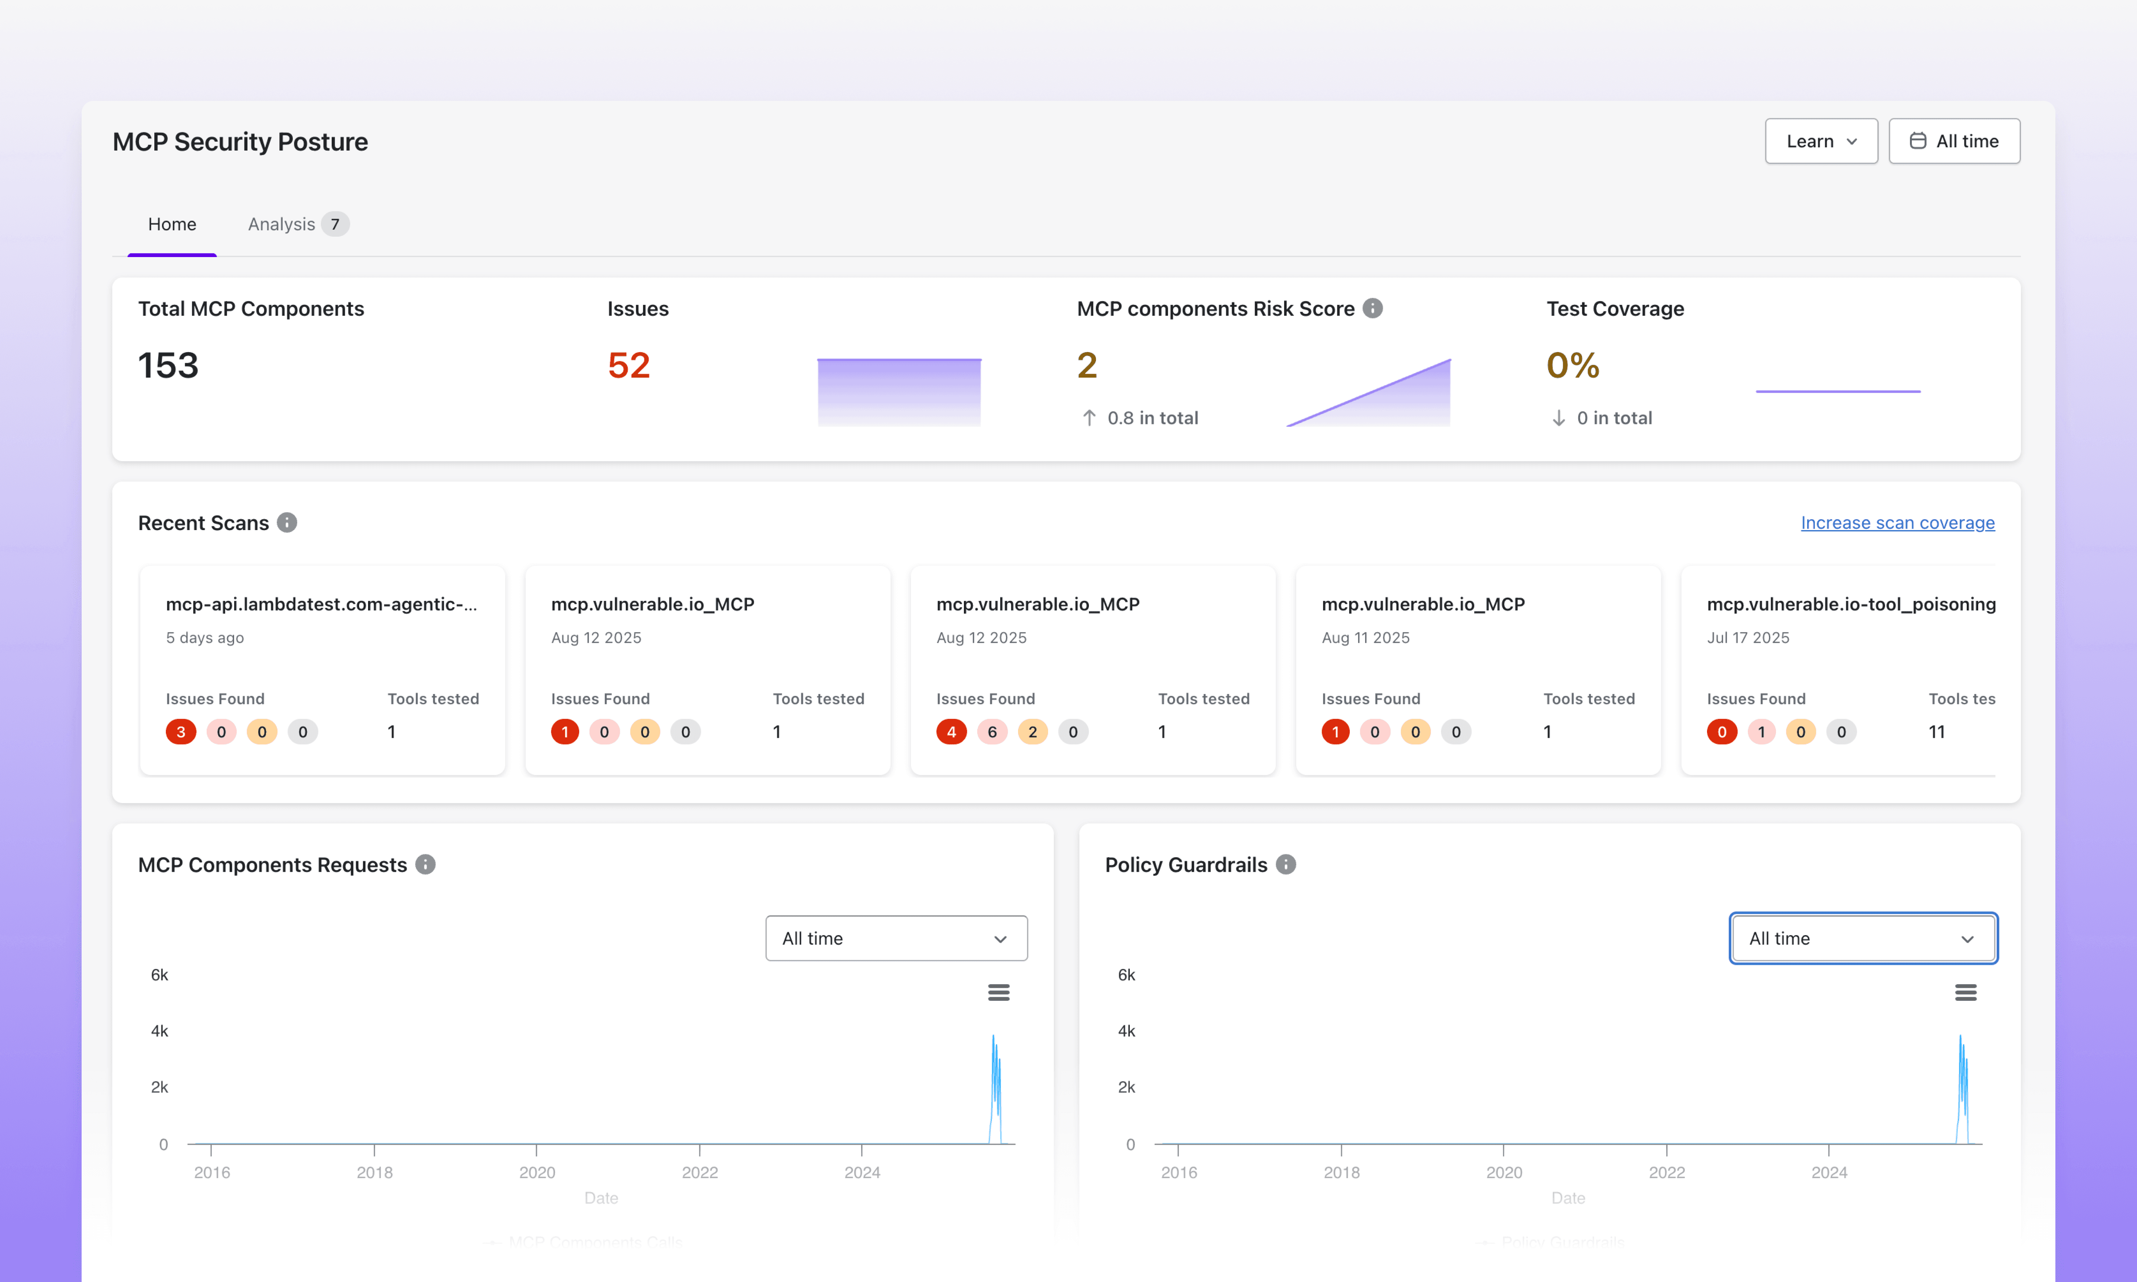
Task: Open the All time dropdown in MCP Components Requests chart
Action: click(895, 938)
